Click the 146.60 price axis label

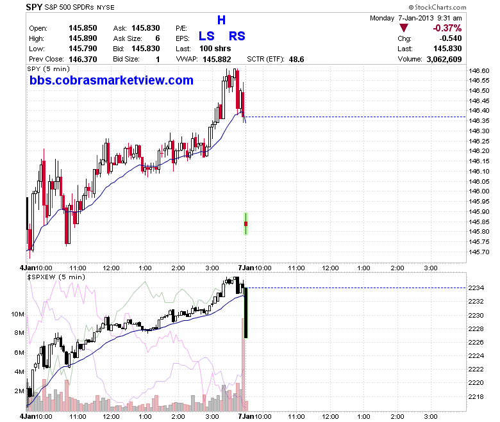coord(479,70)
